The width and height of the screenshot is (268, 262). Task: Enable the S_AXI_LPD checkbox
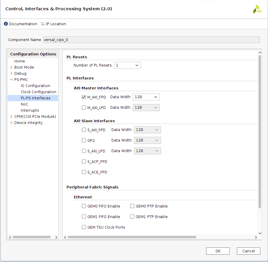coord(84,151)
